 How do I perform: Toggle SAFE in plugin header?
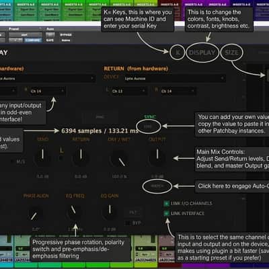[50, 40]
